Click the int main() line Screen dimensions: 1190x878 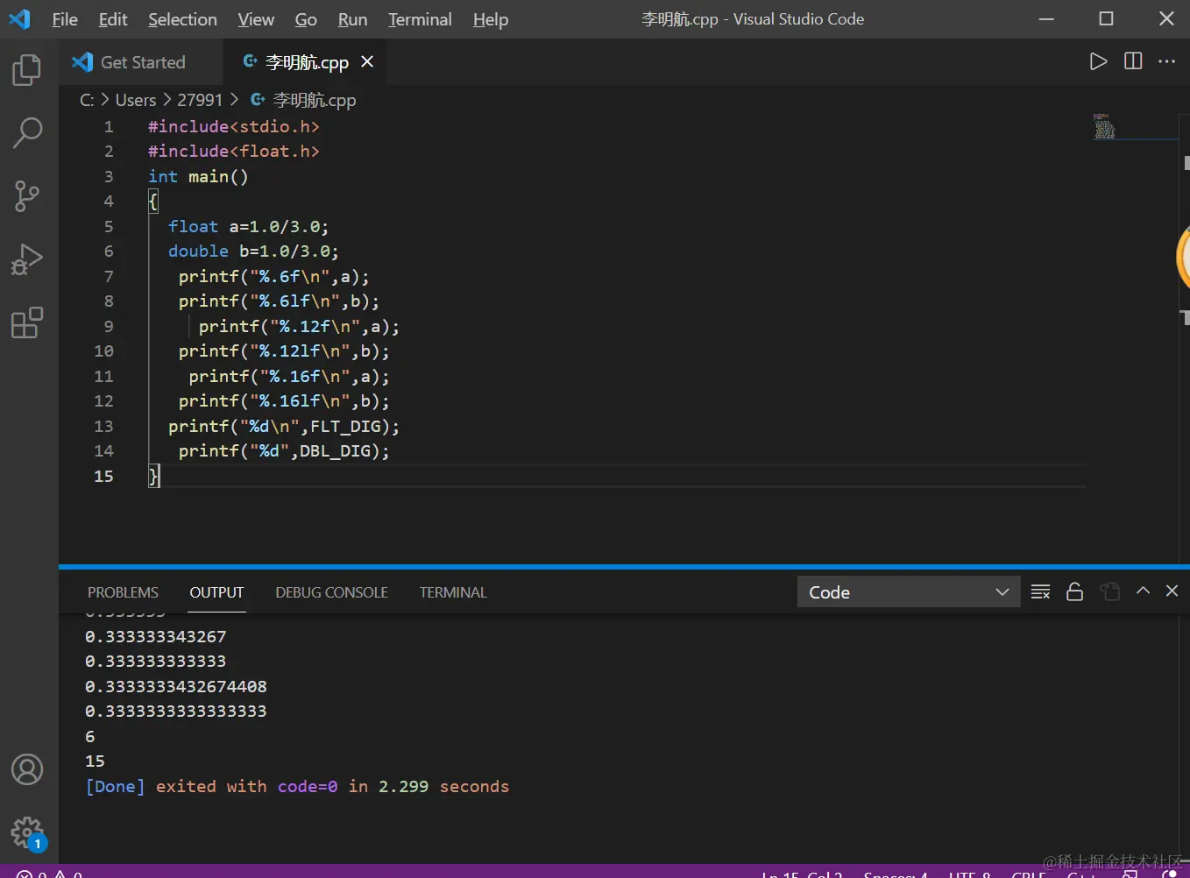coord(198,176)
